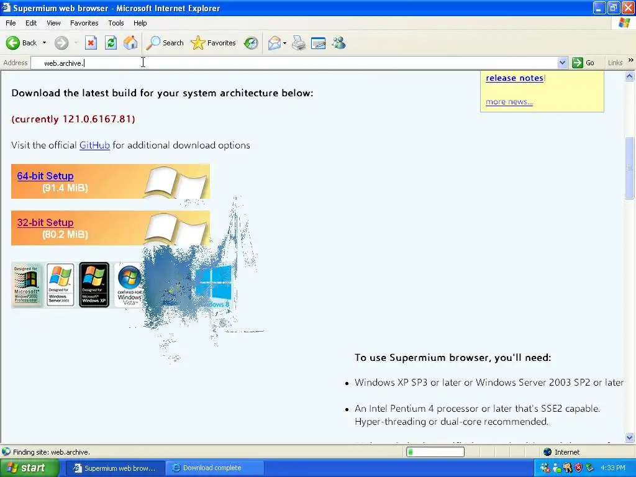Image resolution: width=636 pixels, height=477 pixels.
Task: Click inside the Address bar field
Action: tap(294, 63)
